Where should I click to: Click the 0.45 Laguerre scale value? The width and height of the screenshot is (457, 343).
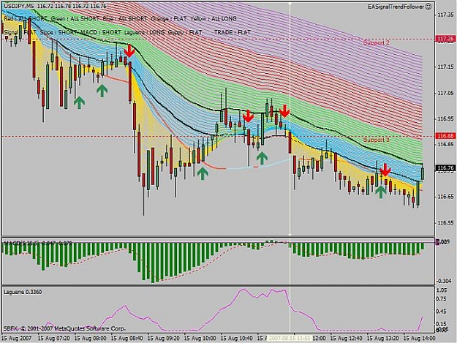(x=442, y=312)
